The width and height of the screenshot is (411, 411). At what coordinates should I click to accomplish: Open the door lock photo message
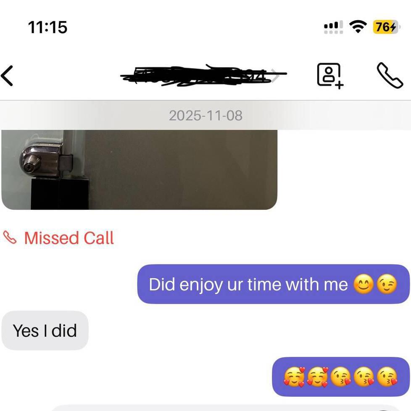140,170
